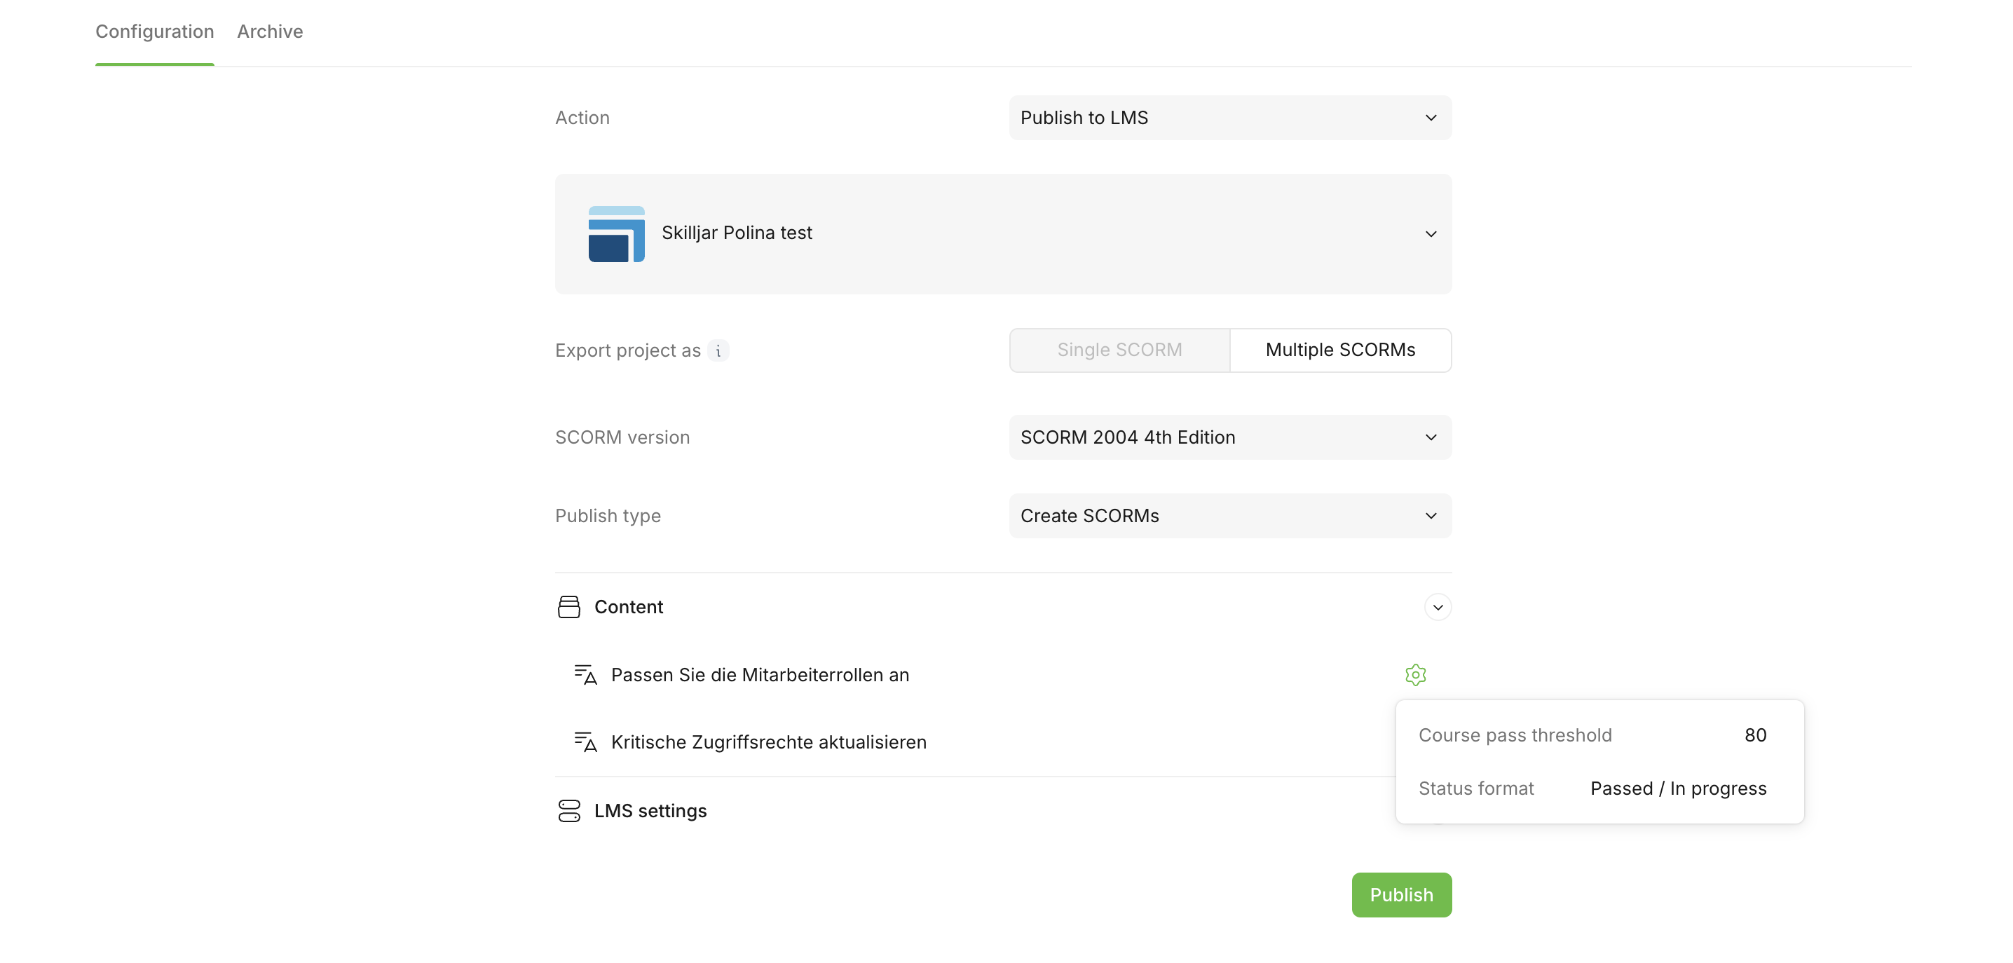This screenshot has height=963, width=2013.
Task: Switch to the Configuration tab
Action: (155, 32)
